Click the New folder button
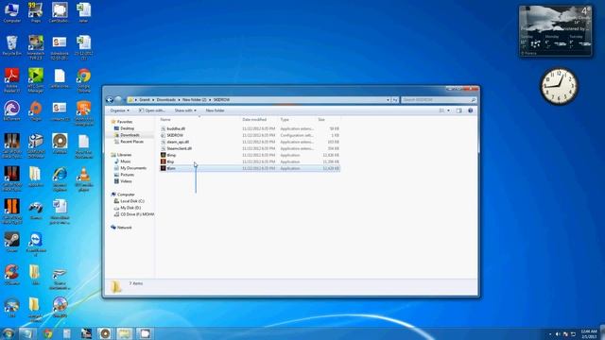The image size is (605, 340). coord(215,110)
